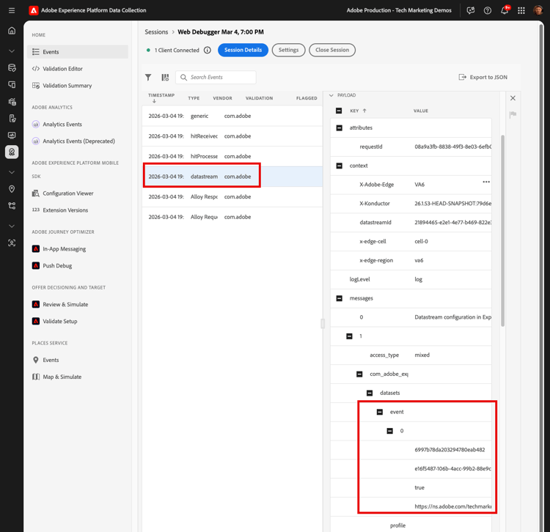Click the Session Details button
Viewport: 550px width, 532px height.
point(243,50)
